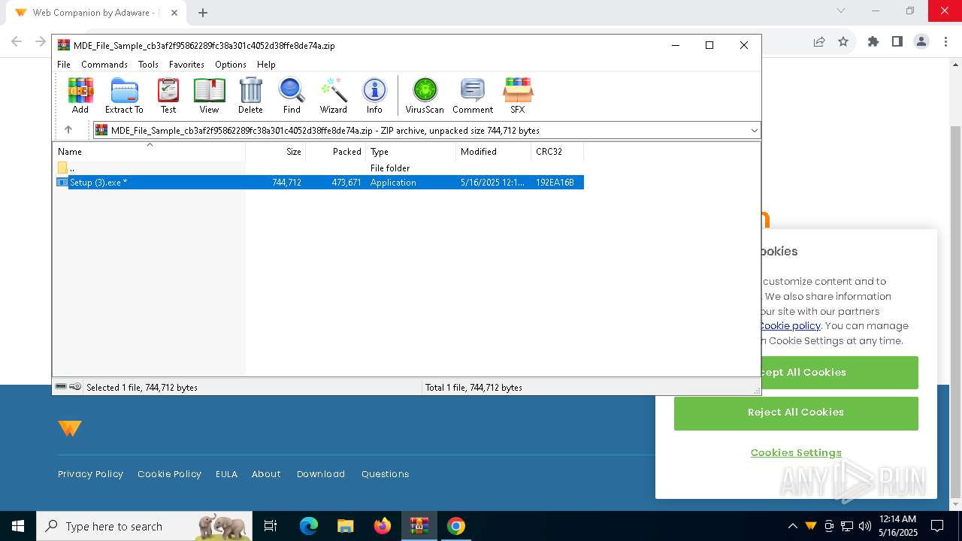962x541 pixels.
Task: Open the Task View button
Action: pos(271,526)
